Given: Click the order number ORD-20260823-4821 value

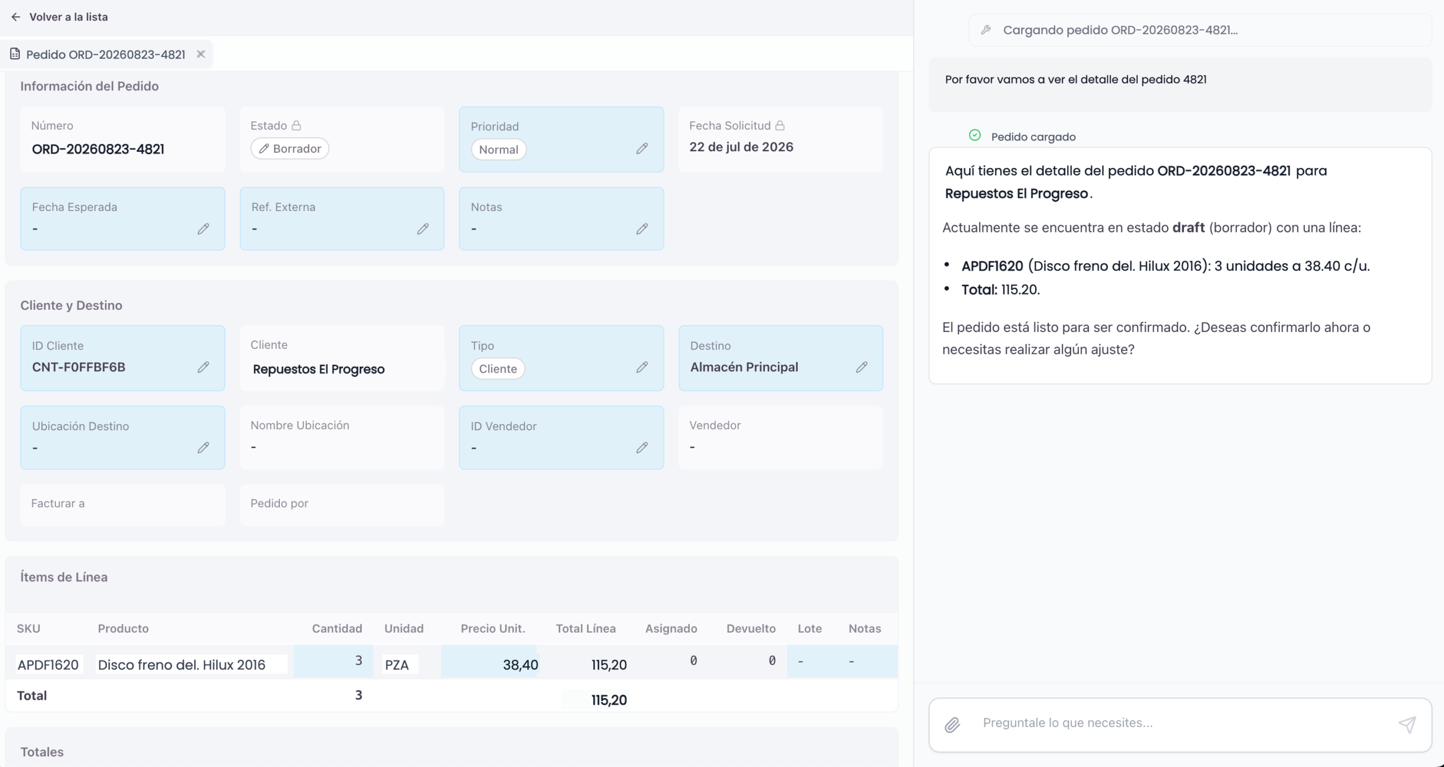Looking at the screenshot, I should click(x=98, y=149).
